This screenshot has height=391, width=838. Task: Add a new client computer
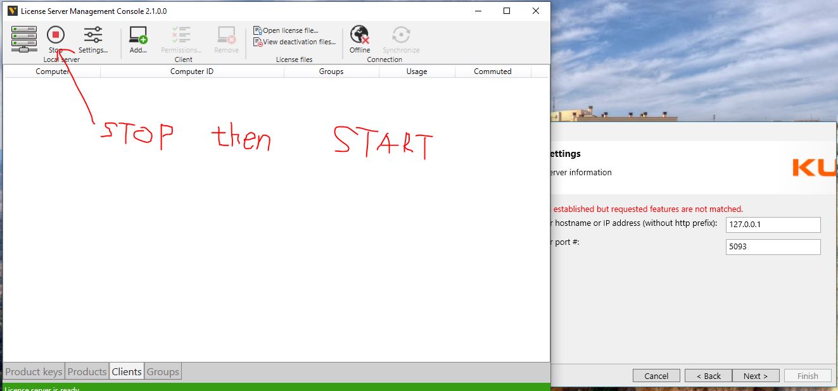pos(138,39)
